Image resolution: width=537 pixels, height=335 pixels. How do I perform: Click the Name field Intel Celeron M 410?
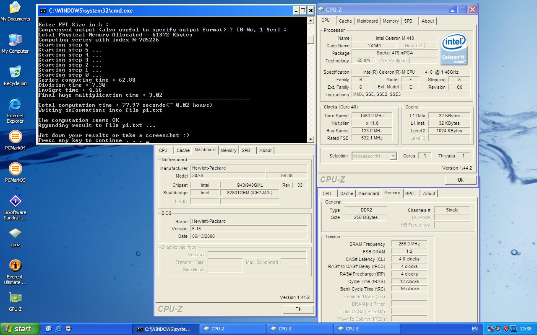pos(395,38)
